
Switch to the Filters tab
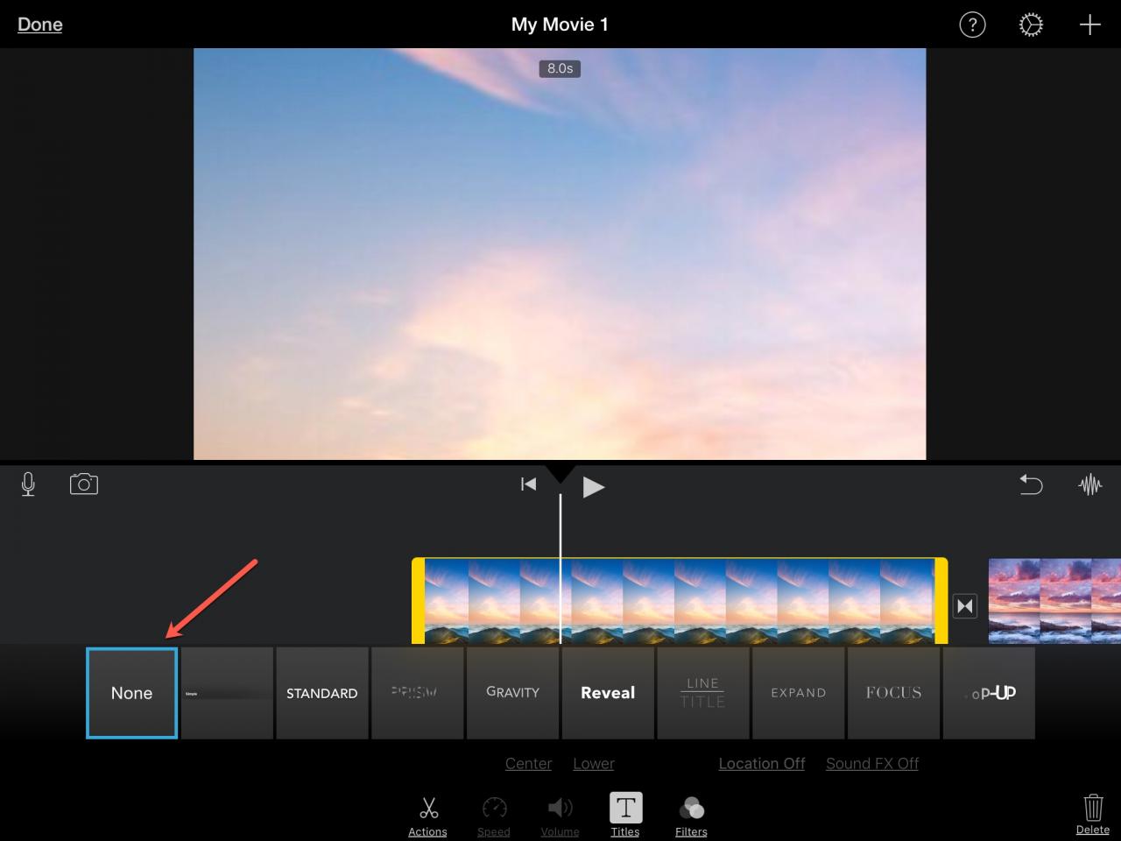click(691, 815)
